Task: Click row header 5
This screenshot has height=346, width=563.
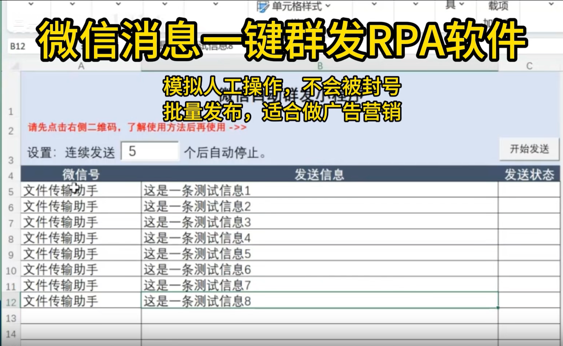Action: pyautogui.click(x=11, y=190)
